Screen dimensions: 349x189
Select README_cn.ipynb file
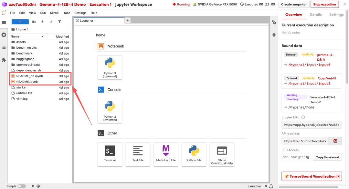click(40, 76)
